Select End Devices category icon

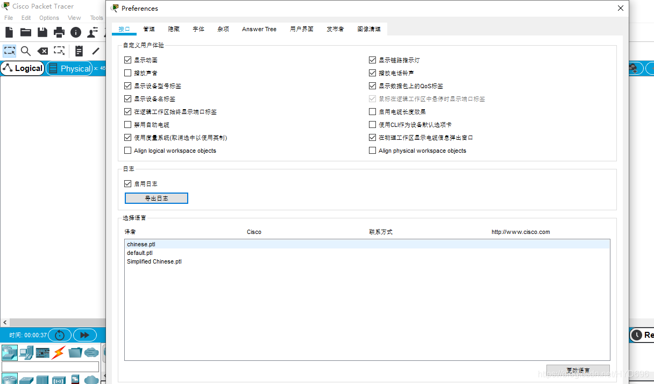click(26, 353)
